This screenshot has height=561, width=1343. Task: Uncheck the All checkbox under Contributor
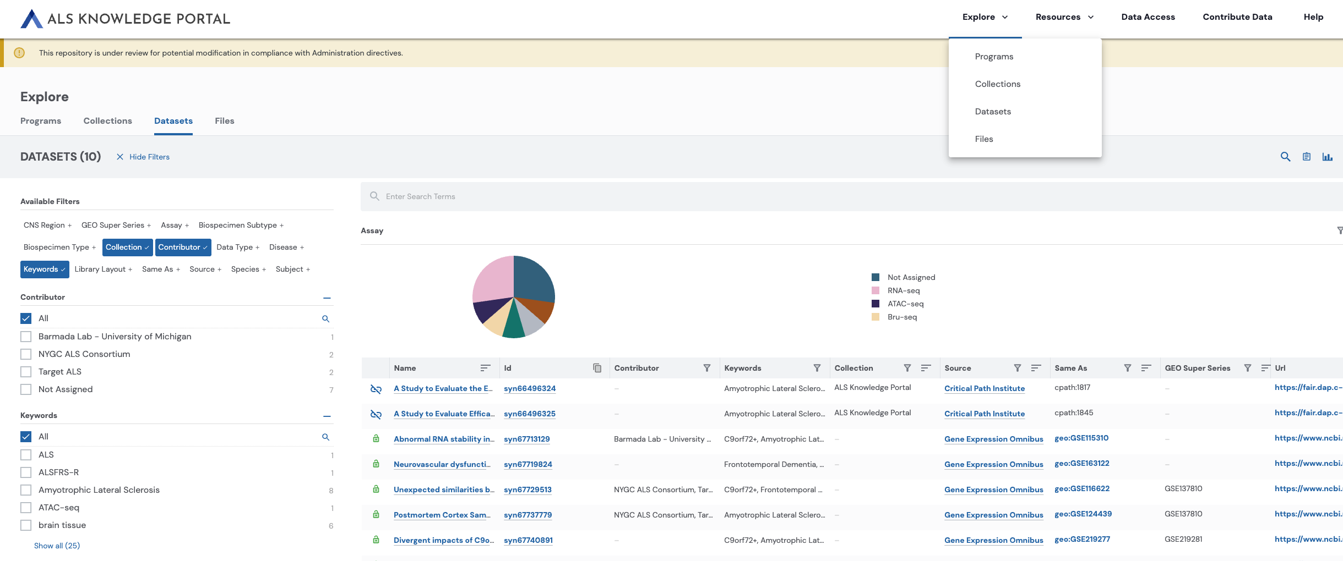click(26, 318)
